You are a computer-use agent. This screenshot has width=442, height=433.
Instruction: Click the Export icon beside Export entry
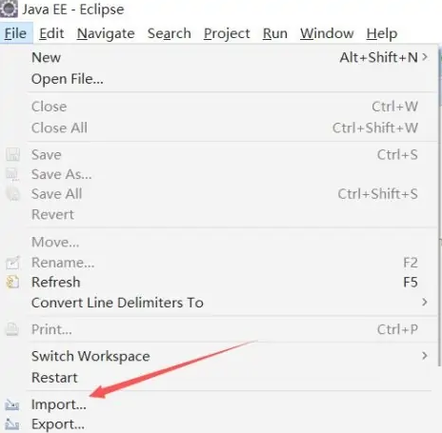point(12,424)
